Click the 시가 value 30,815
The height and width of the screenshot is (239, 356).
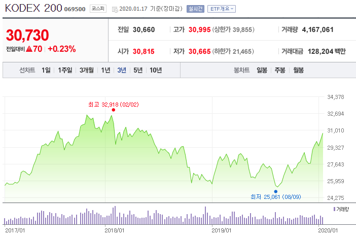144,51
